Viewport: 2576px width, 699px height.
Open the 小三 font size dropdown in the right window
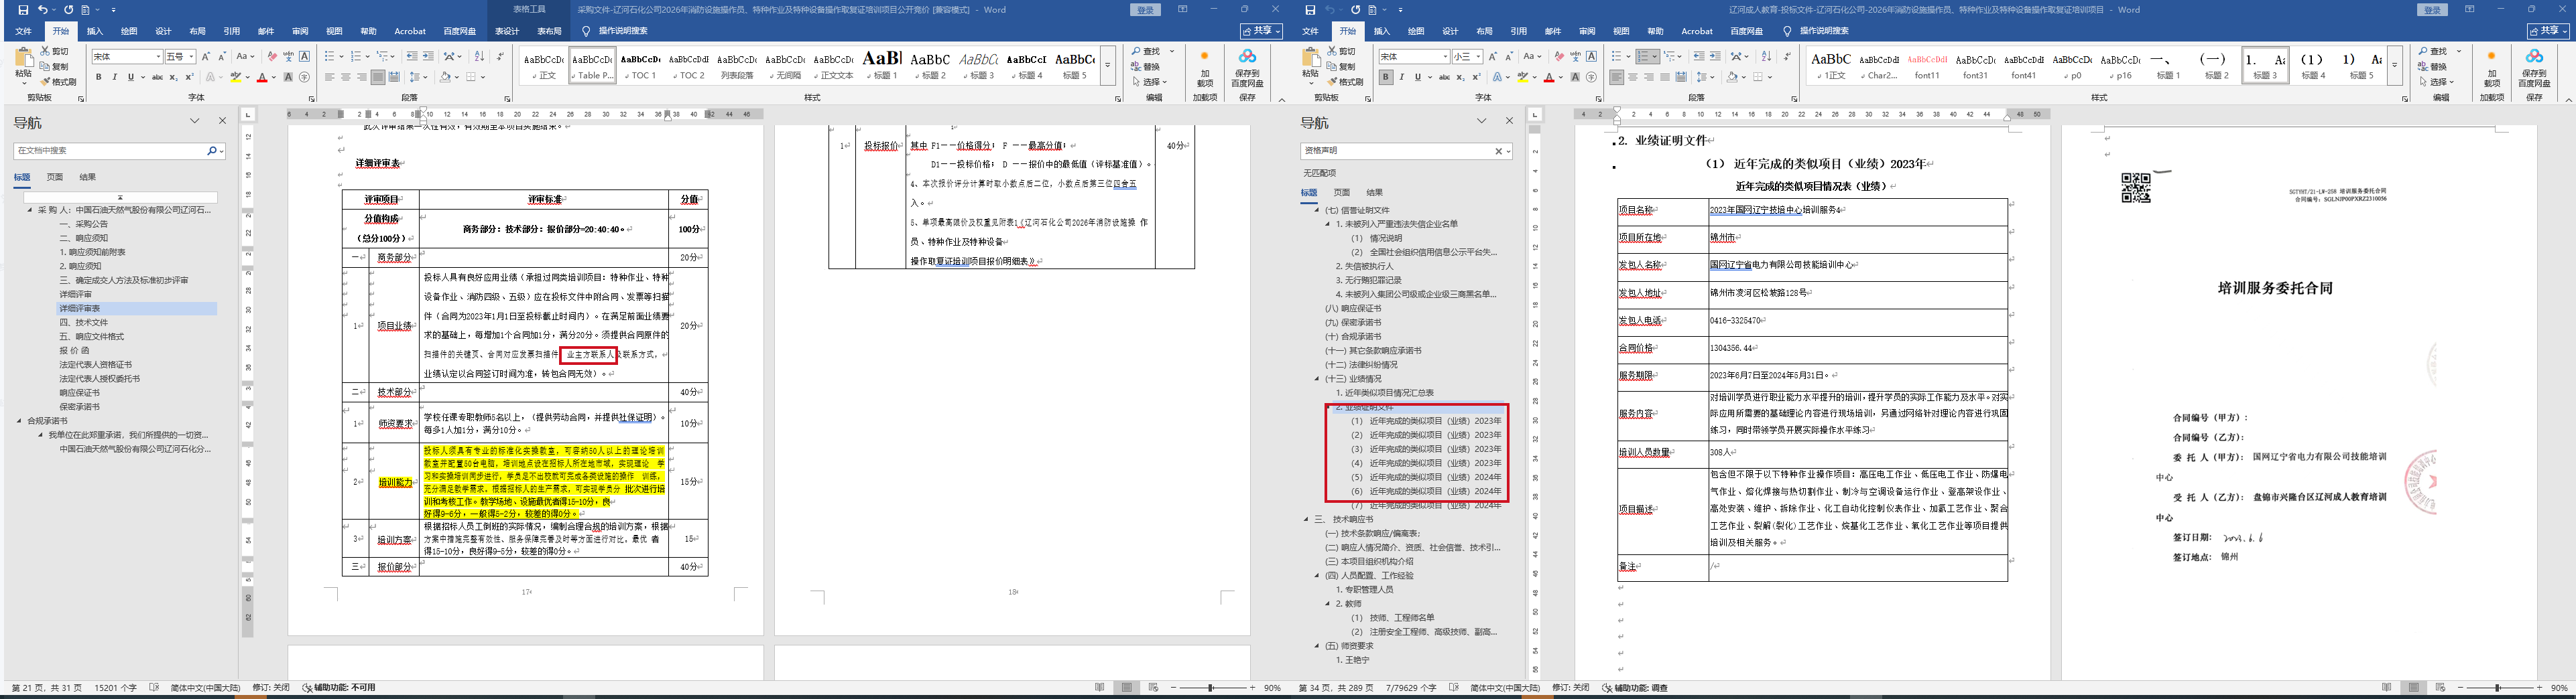click(x=1479, y=57)
